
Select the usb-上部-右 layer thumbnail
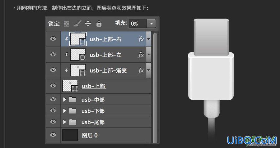click(78, 39)
